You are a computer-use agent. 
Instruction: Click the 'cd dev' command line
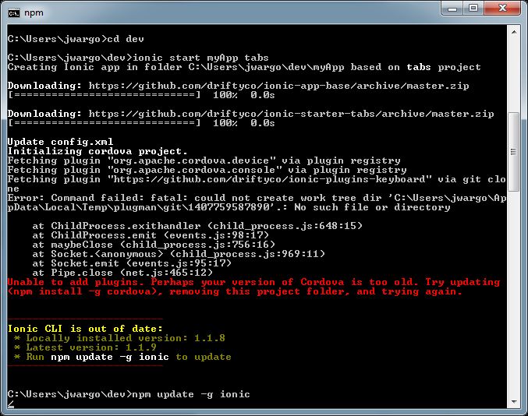[76, 39]
